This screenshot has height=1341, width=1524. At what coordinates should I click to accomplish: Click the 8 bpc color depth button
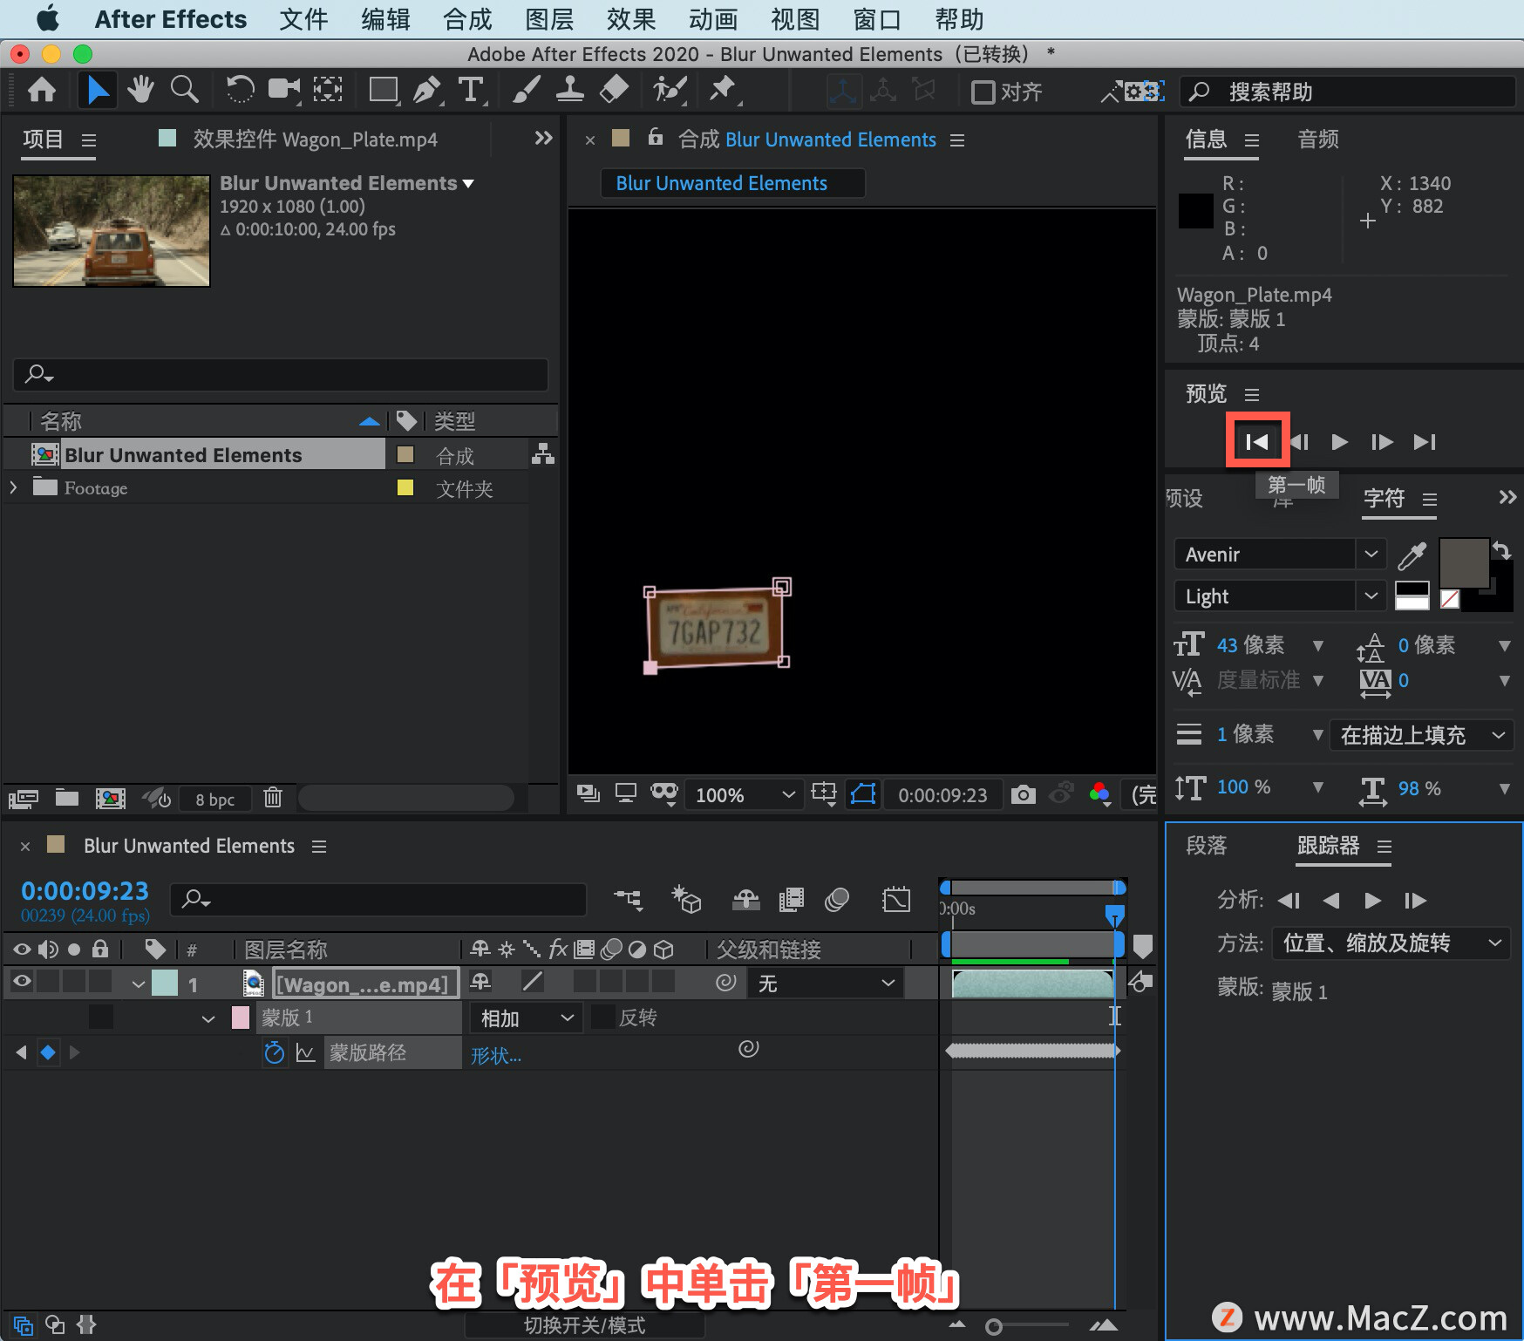pos(215,799)
